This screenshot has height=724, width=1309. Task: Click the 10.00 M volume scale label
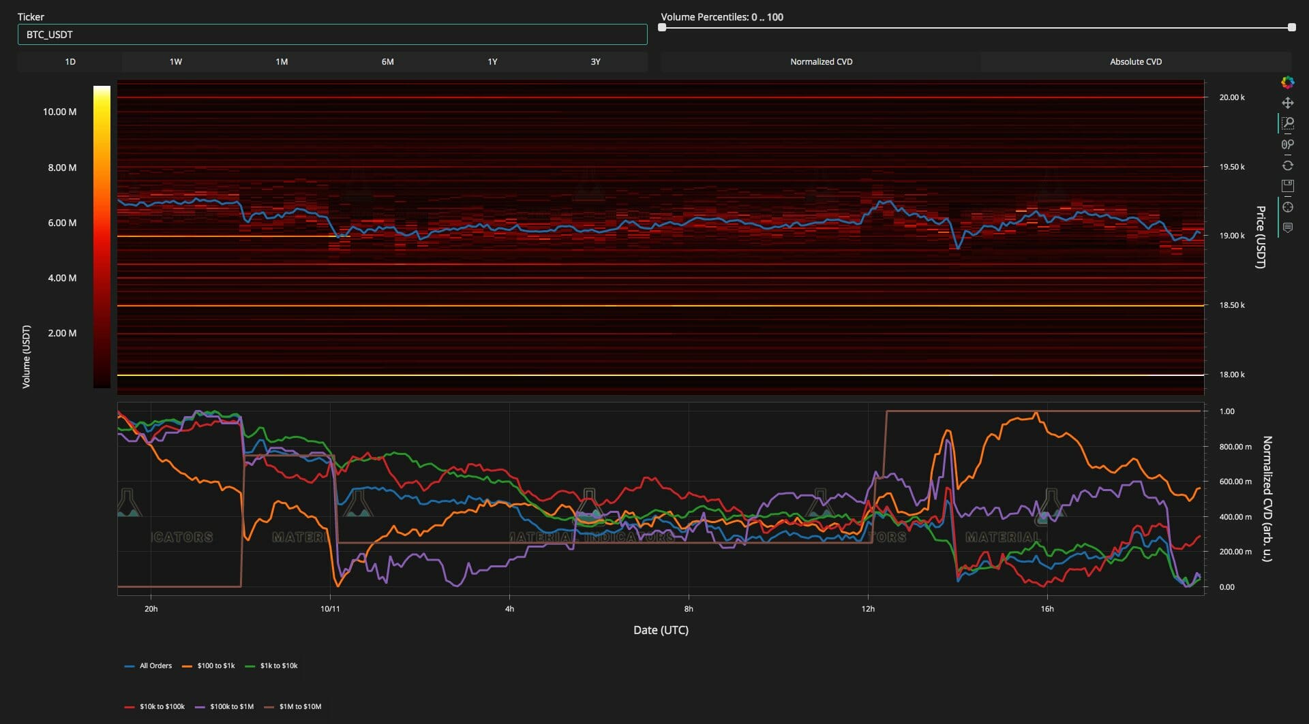pyautogui.click(x=59, y=112)
